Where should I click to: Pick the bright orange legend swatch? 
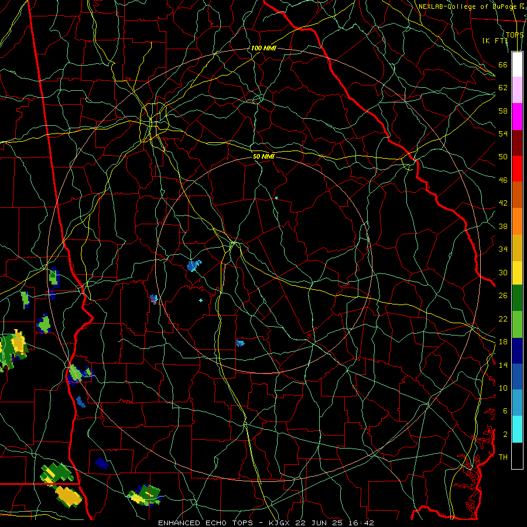point(517,221)
